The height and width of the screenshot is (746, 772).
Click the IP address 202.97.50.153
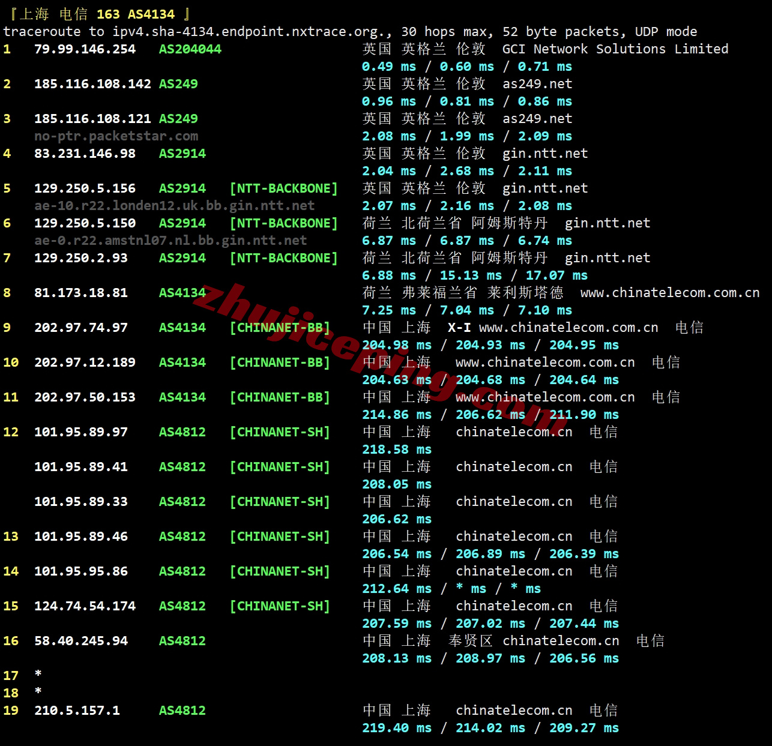pyautogui.click(x=85, y=397)
